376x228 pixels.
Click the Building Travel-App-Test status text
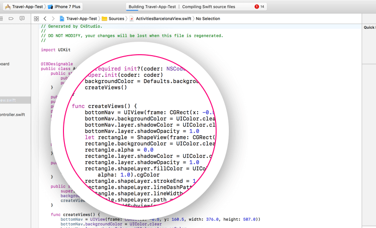[152, 7]
